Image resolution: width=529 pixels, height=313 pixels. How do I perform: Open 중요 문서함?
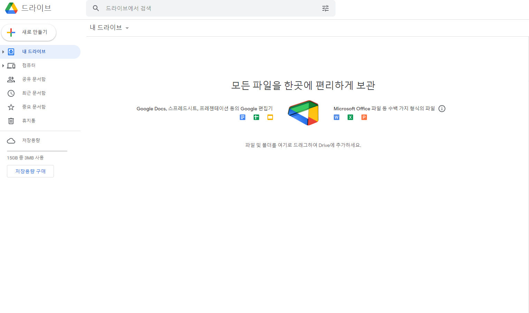click(x=40, y=107)
